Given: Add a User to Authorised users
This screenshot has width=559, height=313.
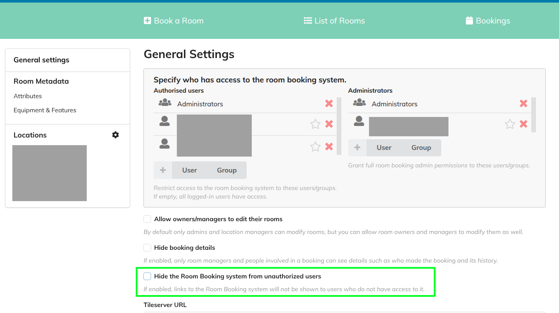Looking at the screenshot, I should click(189, 170).
